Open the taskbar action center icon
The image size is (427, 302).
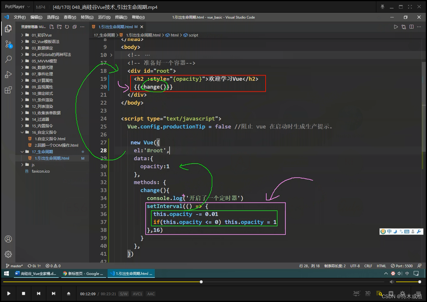pyautogui.click(x=416, y=273)
